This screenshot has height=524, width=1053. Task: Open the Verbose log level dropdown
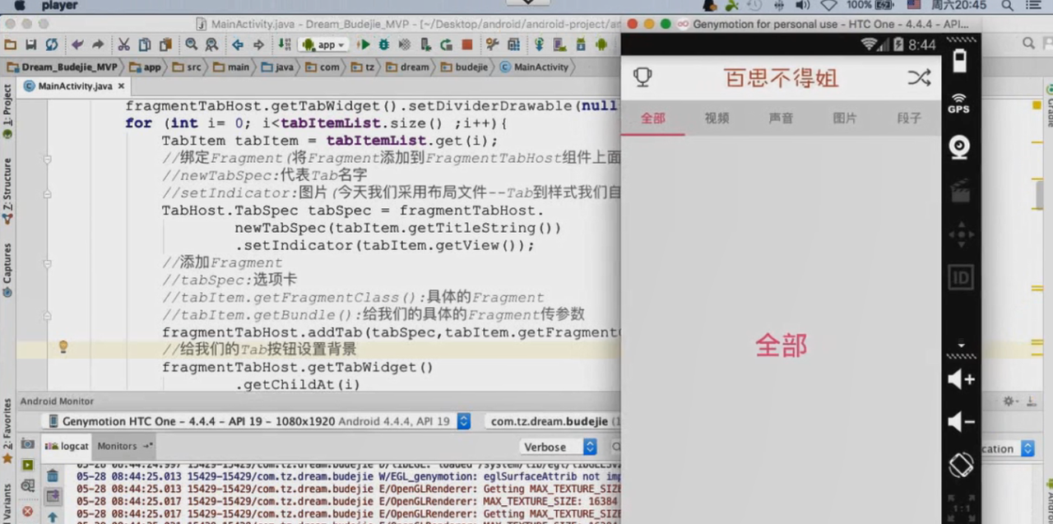559,447
